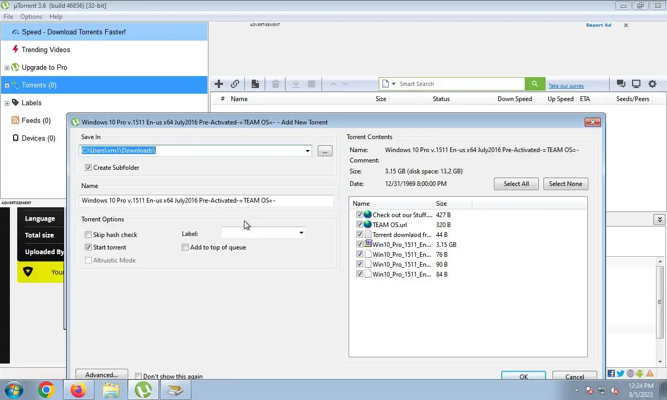This screenshot has height=400, width=667.
Task: Check Add to top of queue
Action: coord(185,247)
